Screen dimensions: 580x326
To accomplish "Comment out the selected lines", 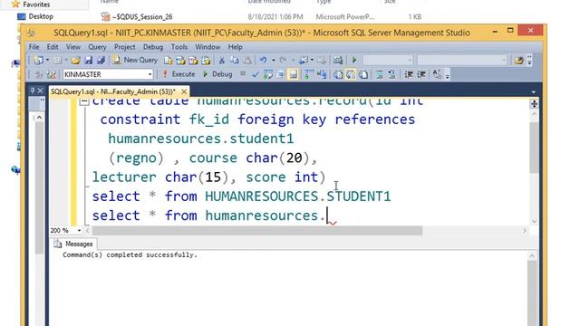I will click(379, 74).
